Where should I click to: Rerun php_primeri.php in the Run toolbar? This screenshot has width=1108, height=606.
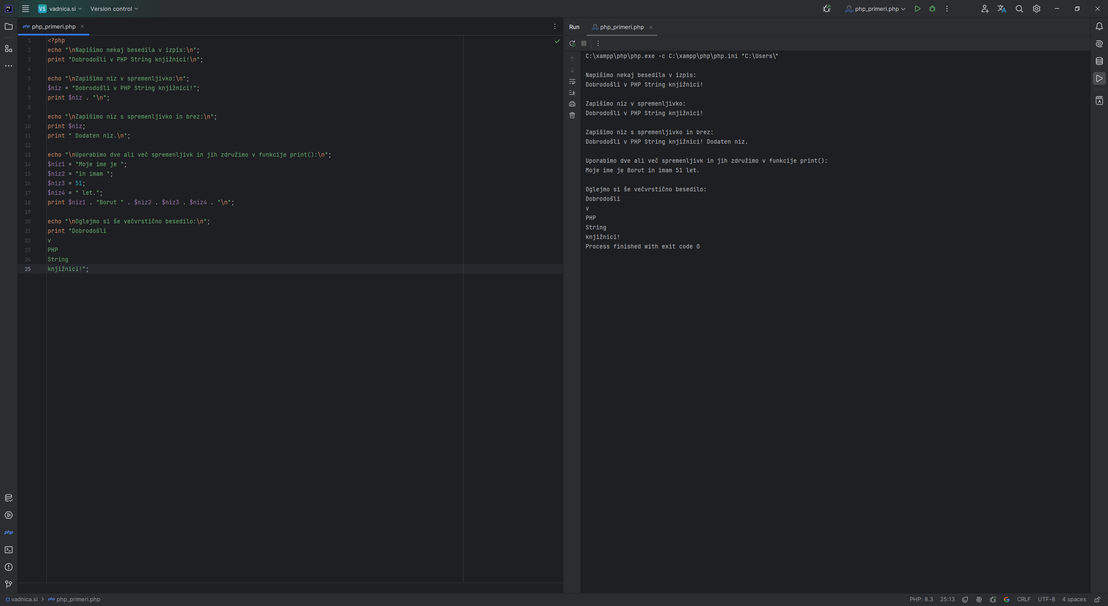click(572, 43)
